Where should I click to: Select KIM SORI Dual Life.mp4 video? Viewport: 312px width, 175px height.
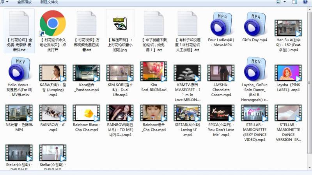point(120,81)
